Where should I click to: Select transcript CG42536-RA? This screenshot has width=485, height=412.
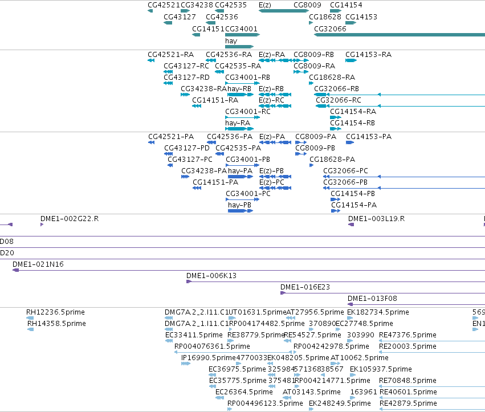coord(229,55)
